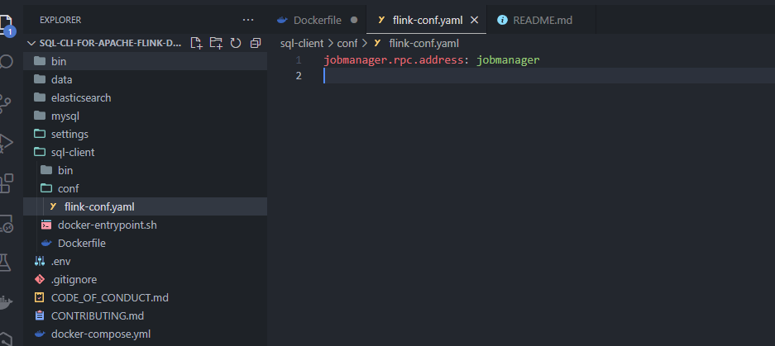Collapse all folders in Explorer
This screenshot has width=775, height=346.
[x=255, y=44]
